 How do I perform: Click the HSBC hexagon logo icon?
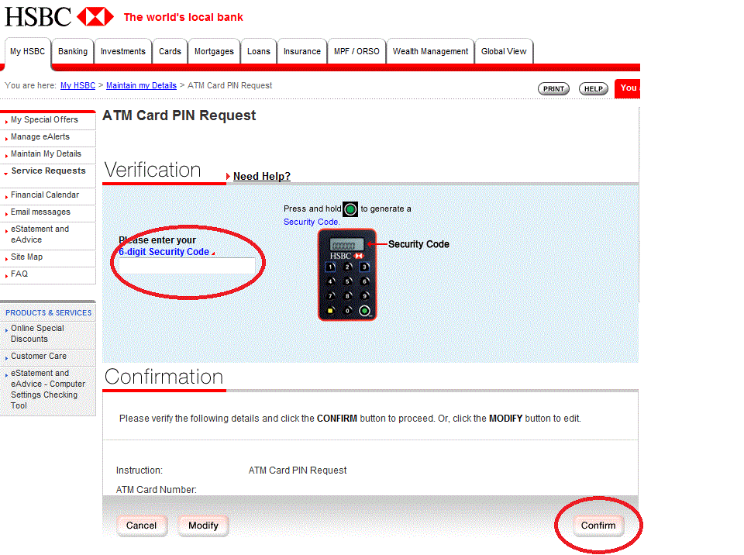95,16
